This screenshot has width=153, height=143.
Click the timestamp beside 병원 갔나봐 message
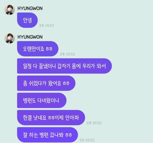[x=87, y=140]
